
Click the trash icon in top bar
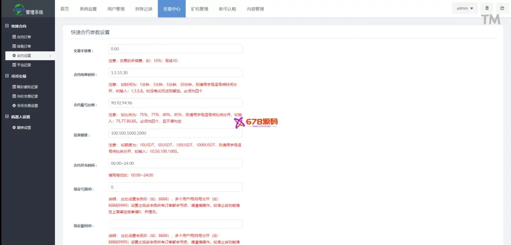[x=488, y=8]
